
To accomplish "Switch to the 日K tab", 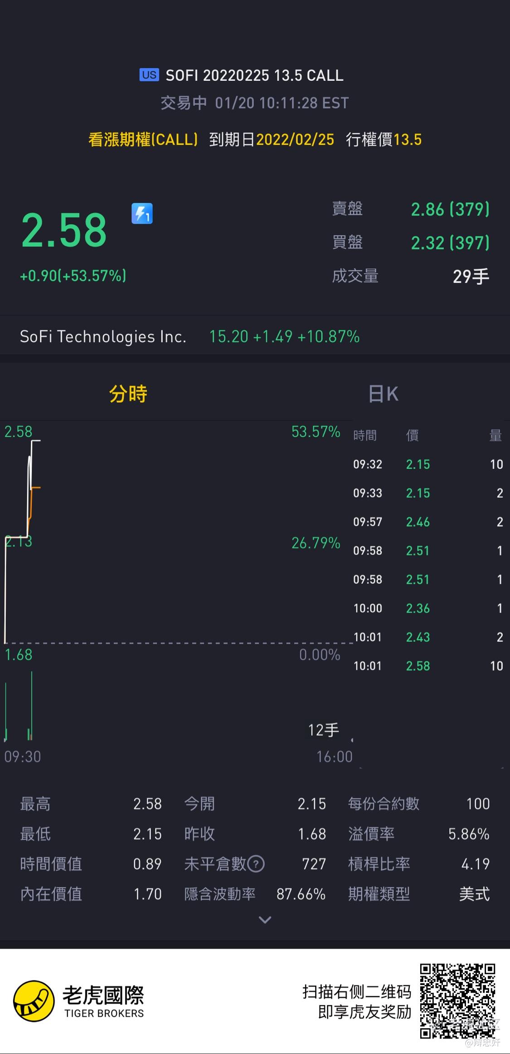I will click(383, 394).
